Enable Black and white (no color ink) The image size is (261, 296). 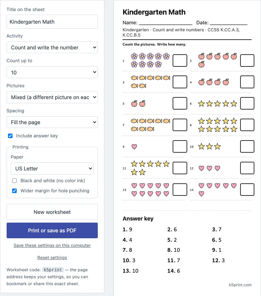[14, 181]
